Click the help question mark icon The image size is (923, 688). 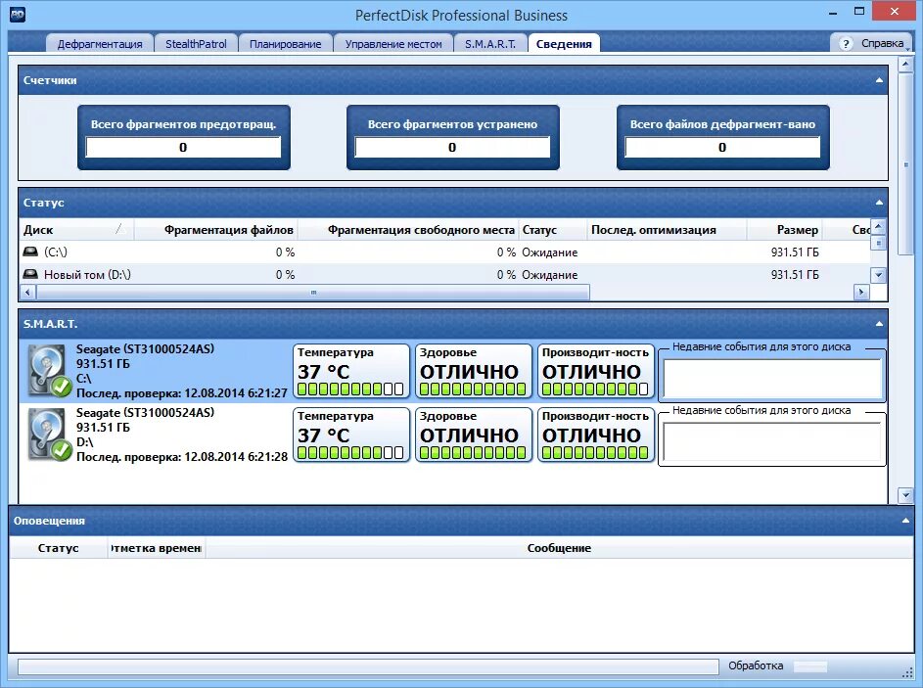[846, 44]
